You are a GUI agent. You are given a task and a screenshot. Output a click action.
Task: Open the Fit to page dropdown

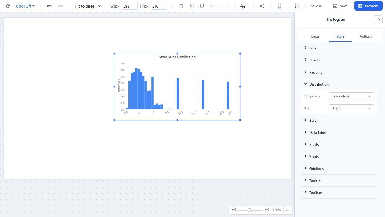(88, 6)
